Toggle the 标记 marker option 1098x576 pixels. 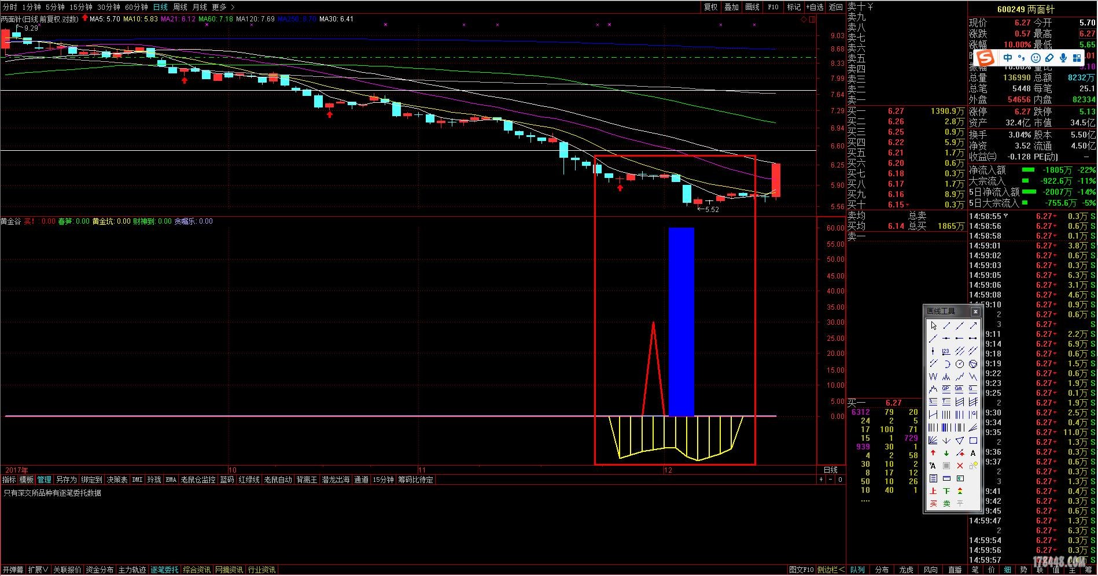794,7
